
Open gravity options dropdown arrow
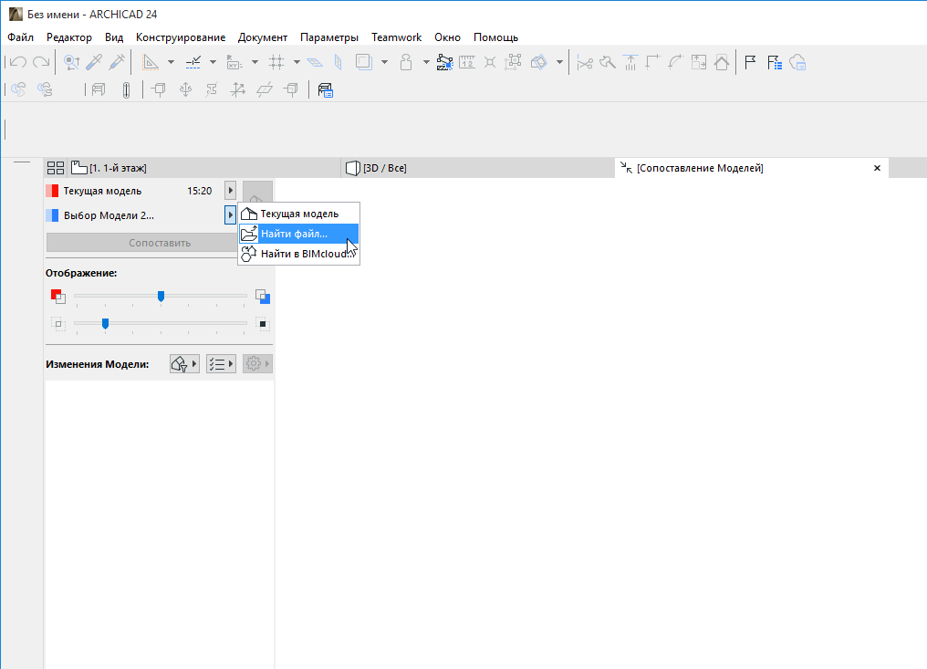pyautogui.click(x=426, y=62)
